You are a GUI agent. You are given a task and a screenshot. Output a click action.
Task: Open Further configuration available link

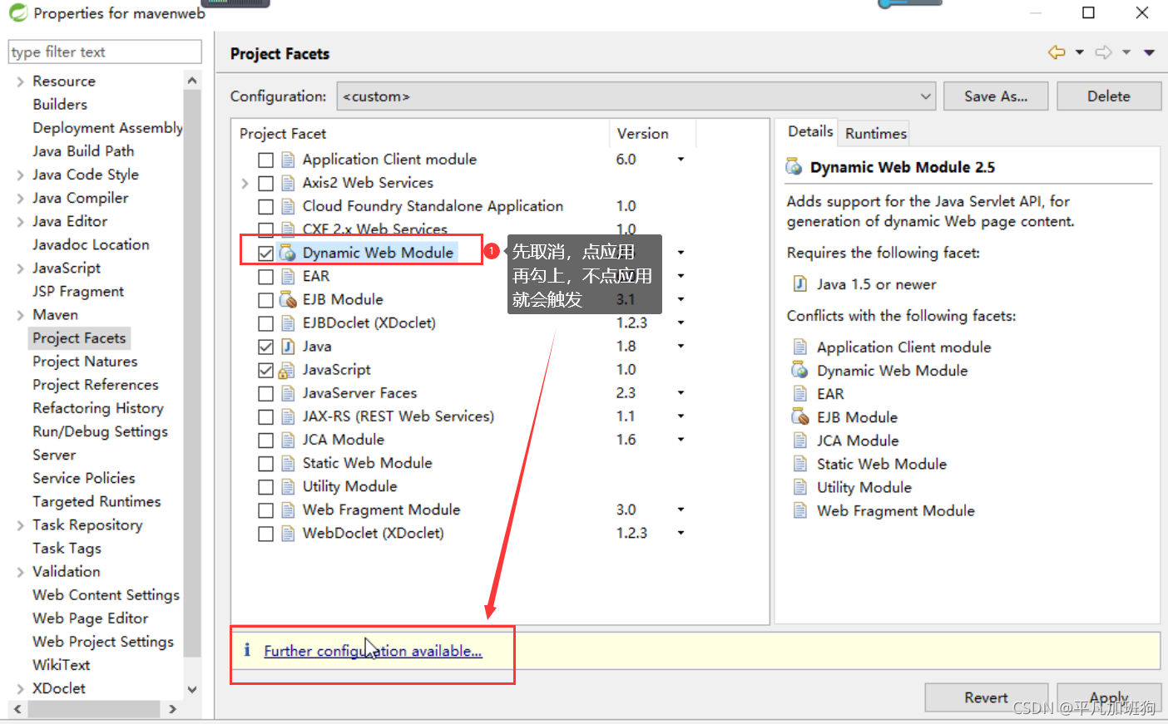tap(373, 651)
